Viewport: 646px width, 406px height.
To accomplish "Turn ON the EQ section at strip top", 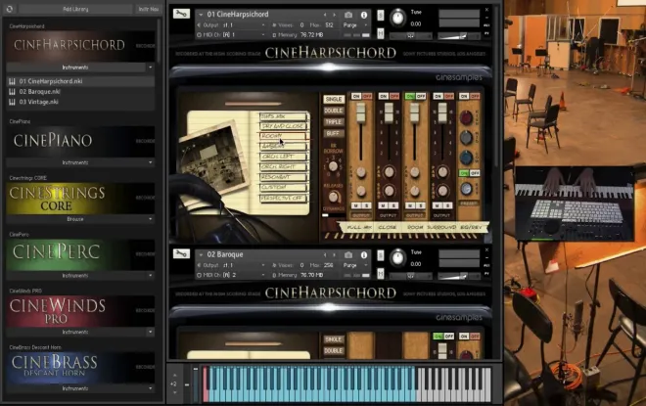I will (x=464, y=96).
